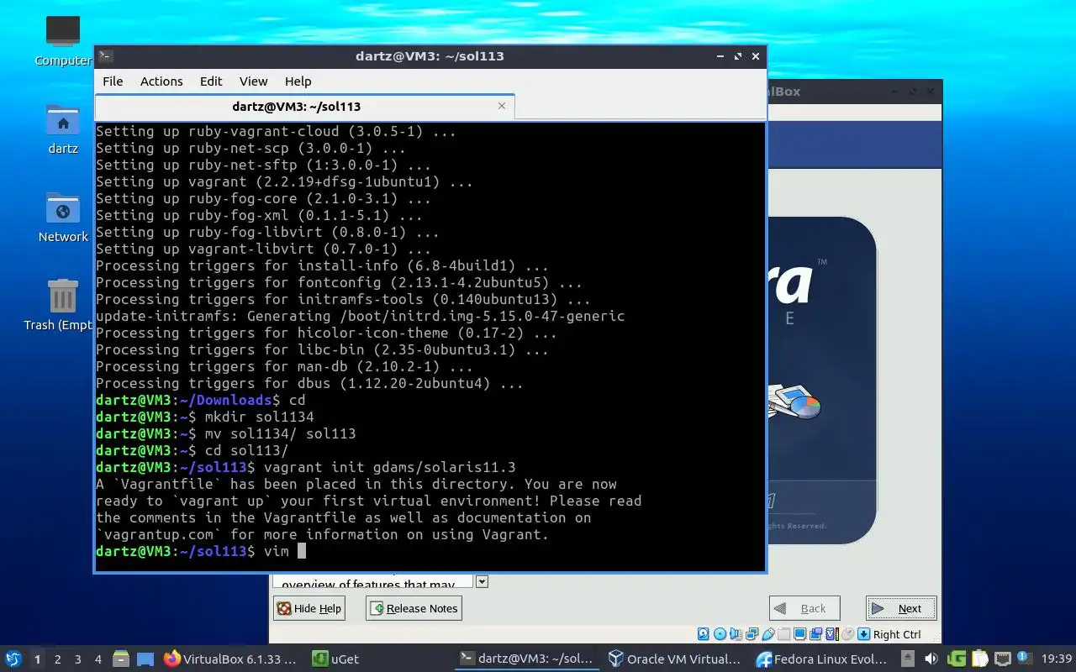Click the terminal window icon in title bar
Image resolution: width=1076 pixels, height=672 pixels.
105,56
